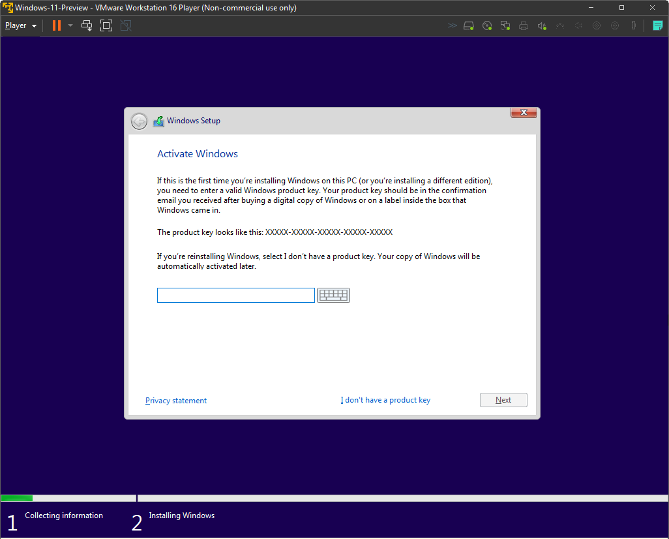Viewport: 669px width, 539px height.
Task: Open the printer device icon
Action: coord(524,25)
